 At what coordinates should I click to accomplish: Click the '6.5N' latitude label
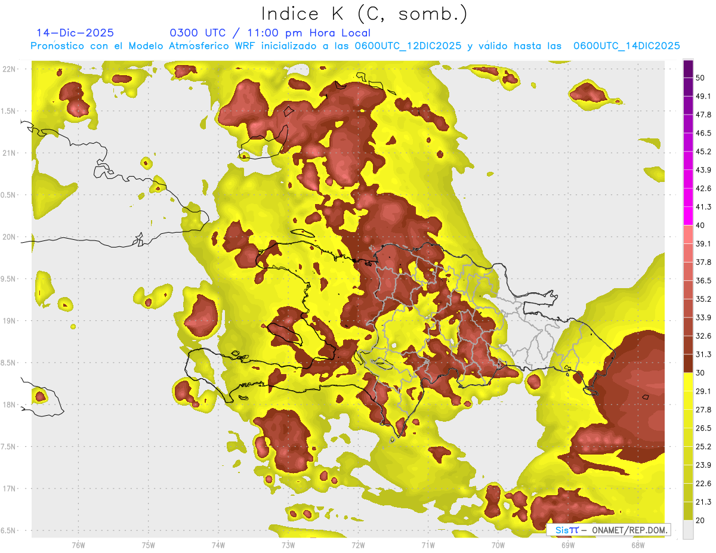10,530
